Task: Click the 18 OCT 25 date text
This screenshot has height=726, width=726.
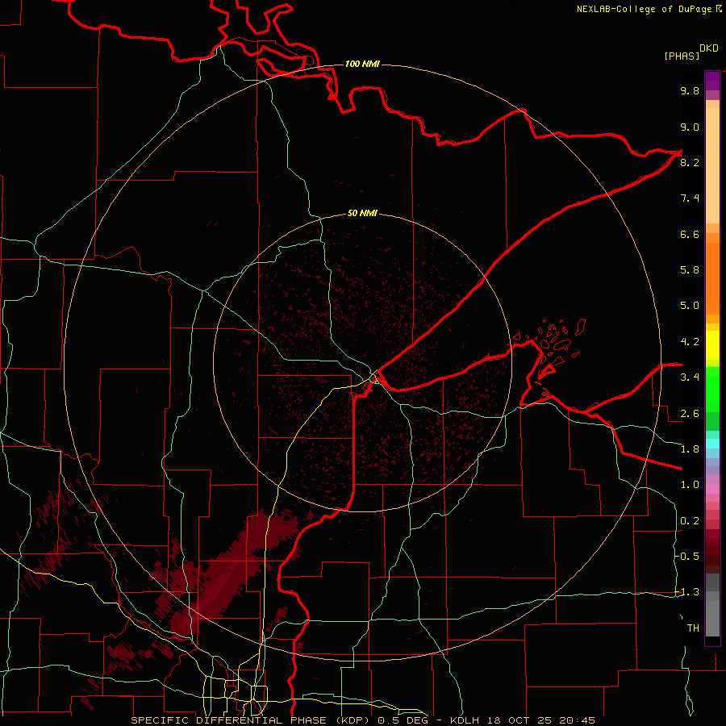Action: coord(518,720)
